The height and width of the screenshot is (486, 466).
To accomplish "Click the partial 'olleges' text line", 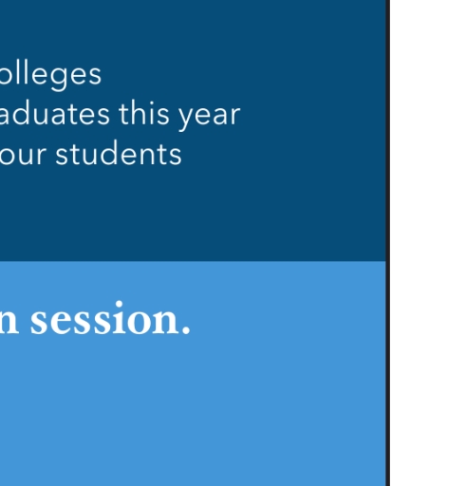I will pyautogui.click(x=50, y=77).
